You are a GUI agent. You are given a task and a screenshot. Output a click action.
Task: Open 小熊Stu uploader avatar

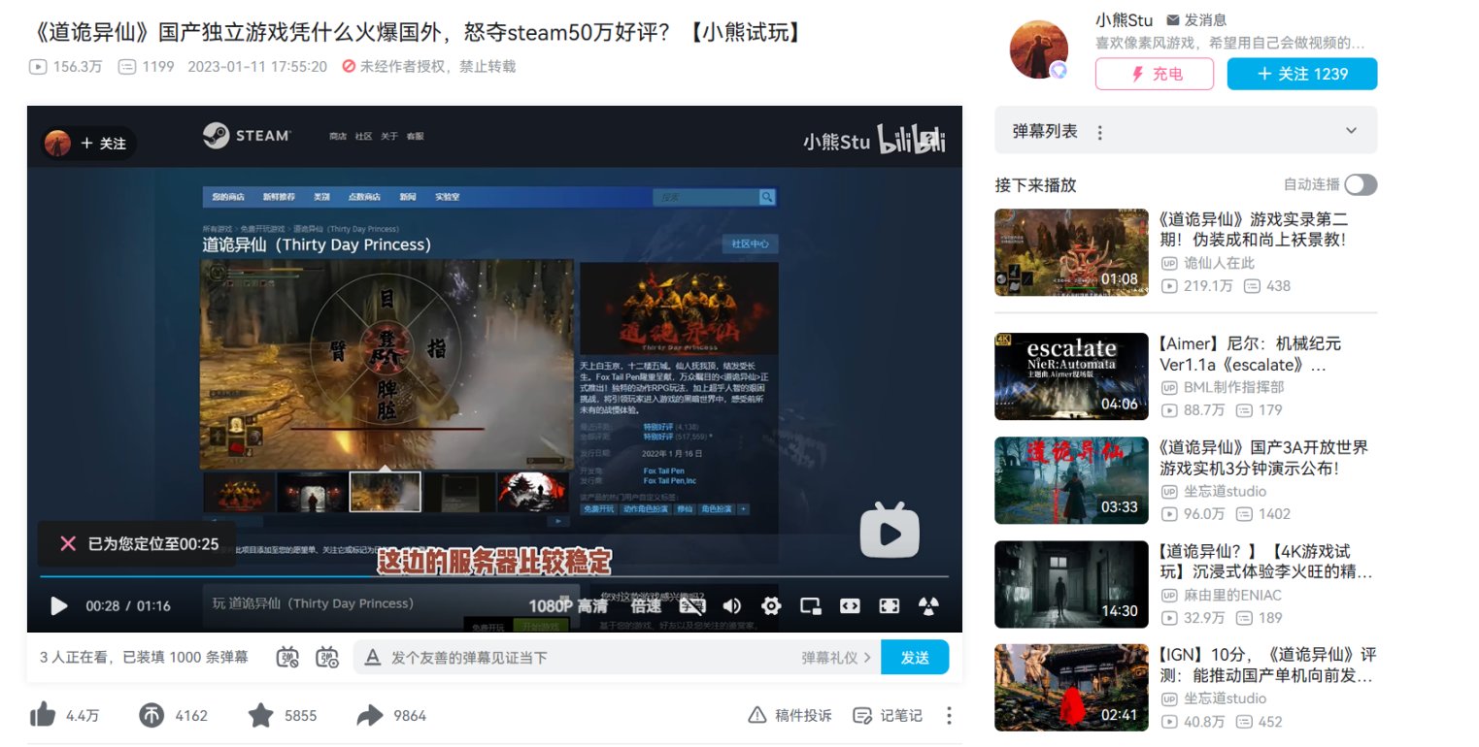[1039, 49]
